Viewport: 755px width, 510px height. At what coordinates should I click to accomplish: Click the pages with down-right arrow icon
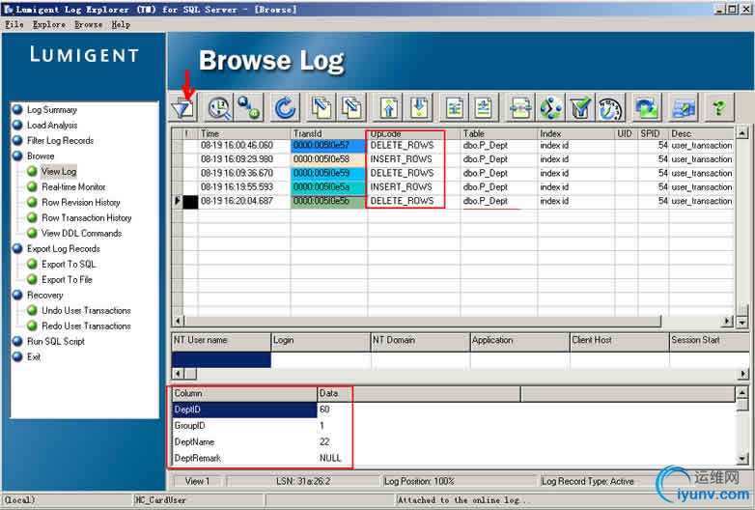(351, 108)
